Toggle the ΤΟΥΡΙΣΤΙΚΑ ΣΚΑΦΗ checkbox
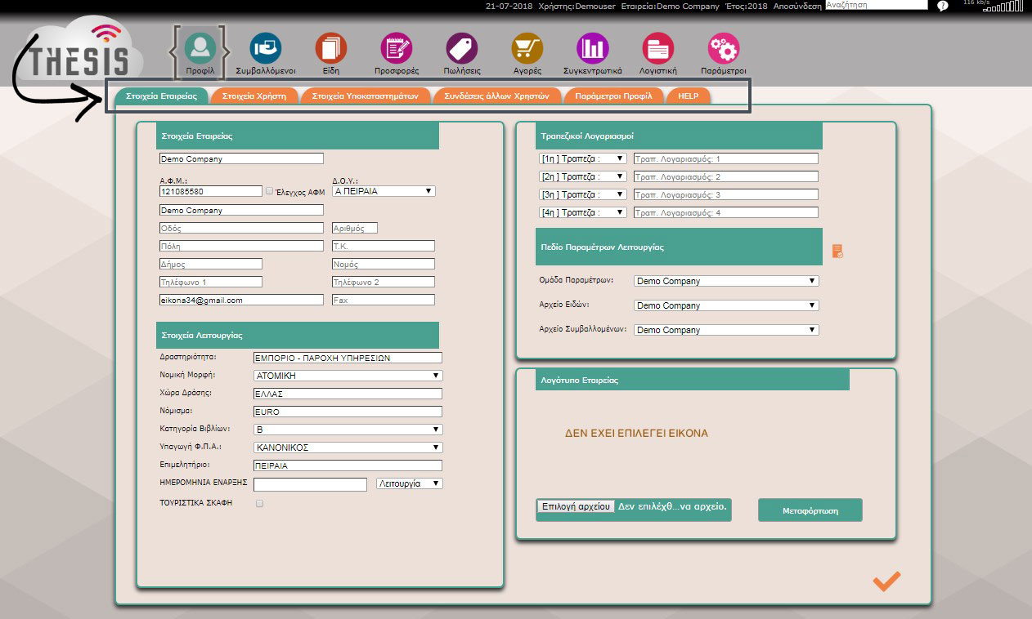 260,504
